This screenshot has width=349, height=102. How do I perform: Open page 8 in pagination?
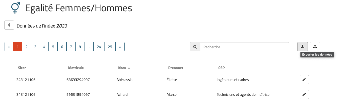[80, 47]
